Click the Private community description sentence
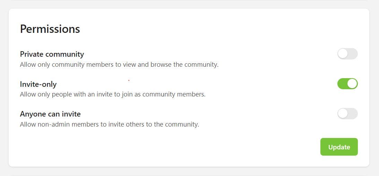379x176 pixels. pyautogui.click(x=119, y=65)
